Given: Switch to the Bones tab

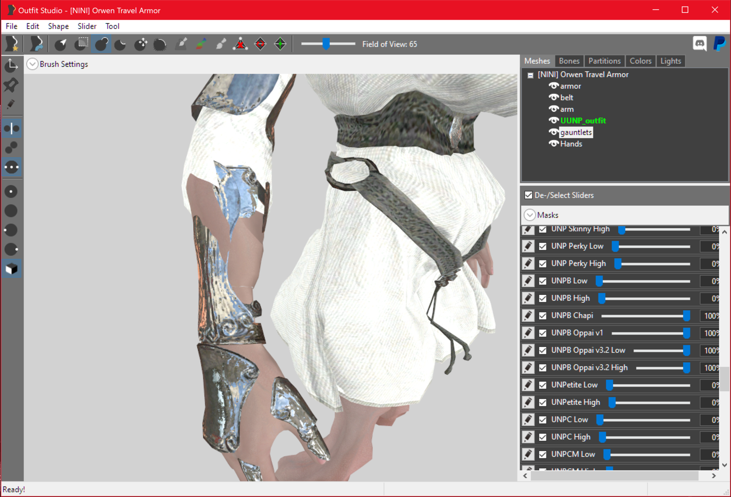Looking at the screenshot, I should 569,61.
